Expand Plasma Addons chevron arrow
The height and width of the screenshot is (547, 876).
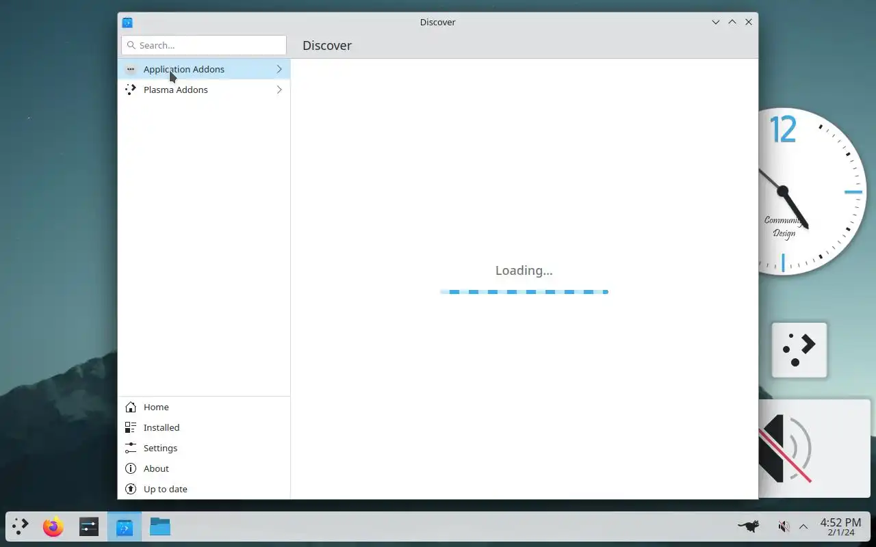tap(279, 90)
